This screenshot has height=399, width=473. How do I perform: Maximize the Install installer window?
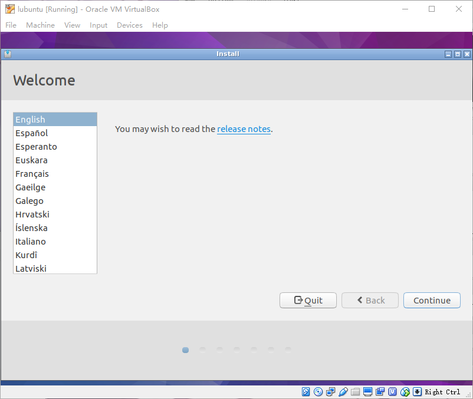[457, 54]
